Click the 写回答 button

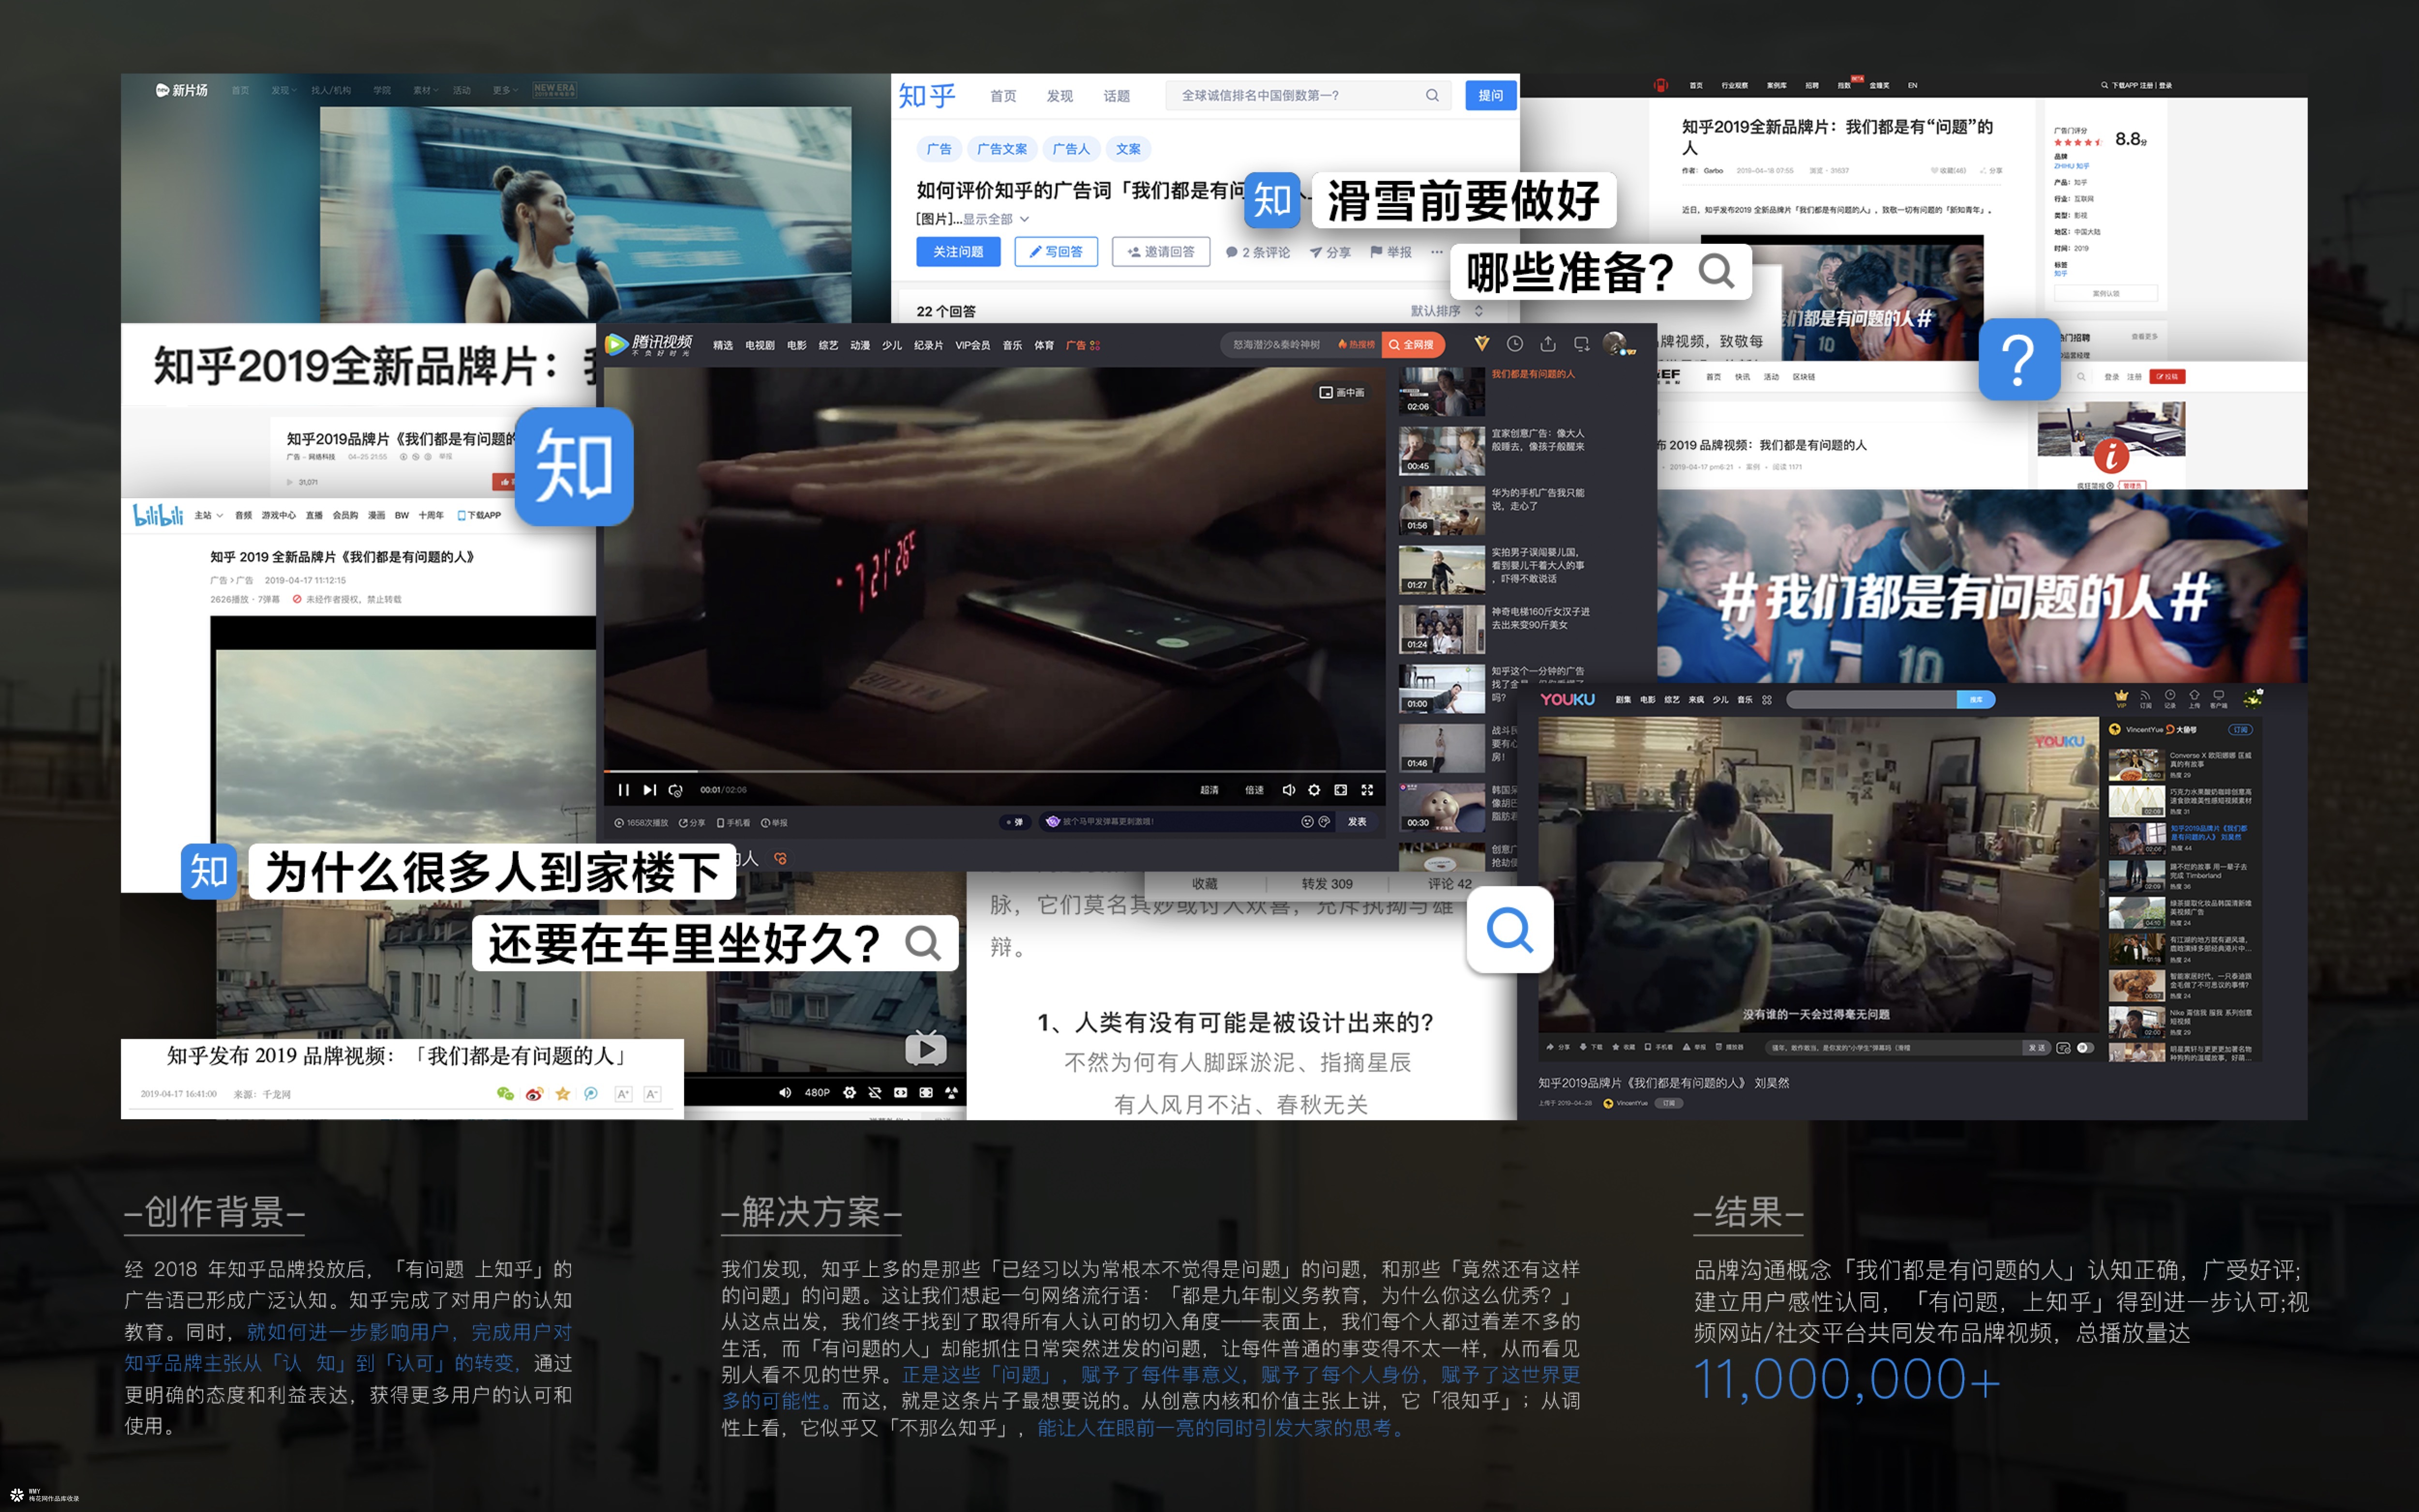(x=1056, y=252)
